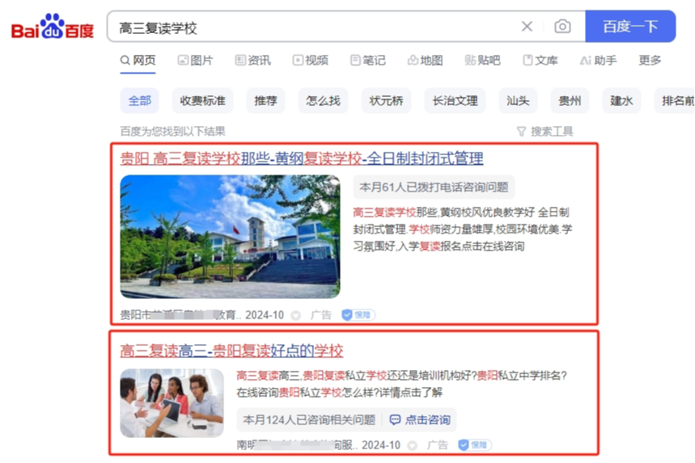Click the 点击咨询 chat button
Screen dimensions: 695x463
click(x=420, y=419)
